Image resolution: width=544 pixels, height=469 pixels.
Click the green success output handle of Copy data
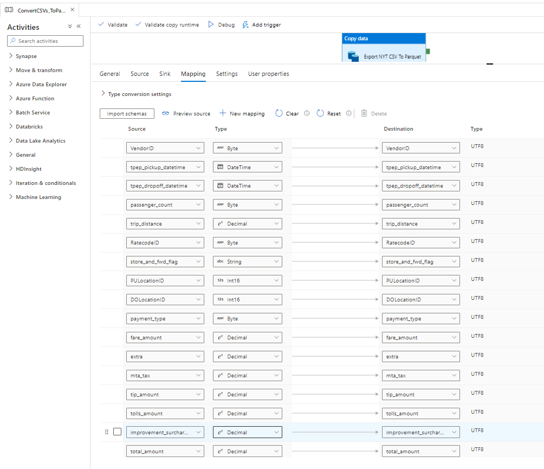[428, 52]
